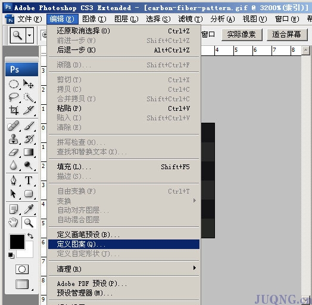The height and width of the screenshot is (305, 312).
Task: Expand the 清理(R) submenu
Action: tap(124, 269)
